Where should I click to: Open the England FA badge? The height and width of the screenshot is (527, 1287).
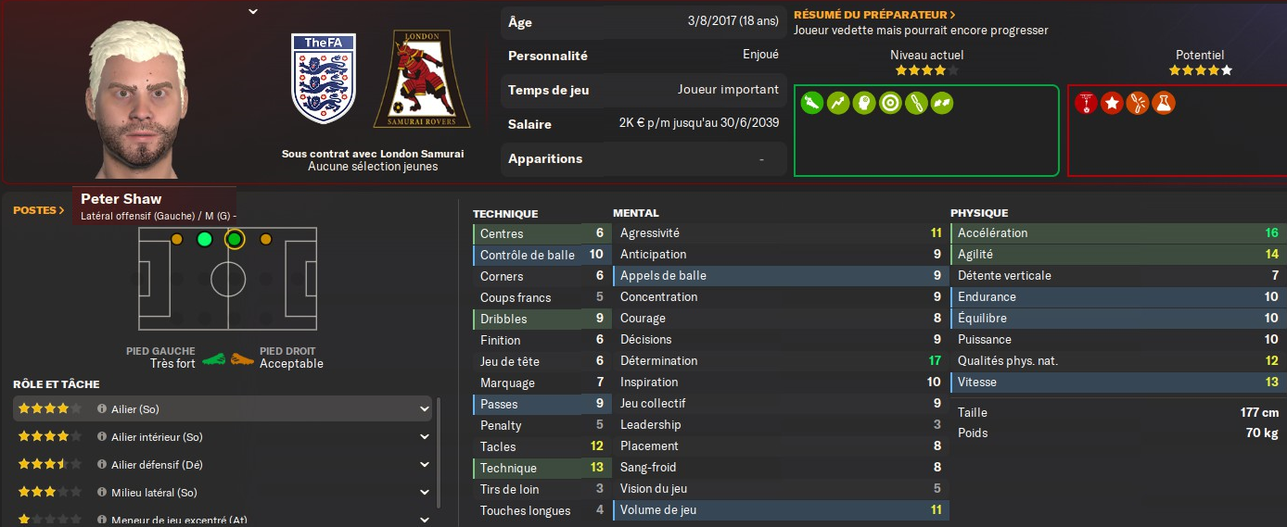pyautogui.click(x=324, y=79)
